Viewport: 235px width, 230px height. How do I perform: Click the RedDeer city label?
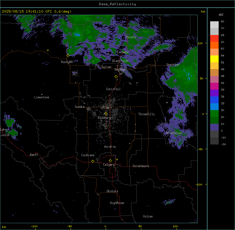(x=120, y=70)
